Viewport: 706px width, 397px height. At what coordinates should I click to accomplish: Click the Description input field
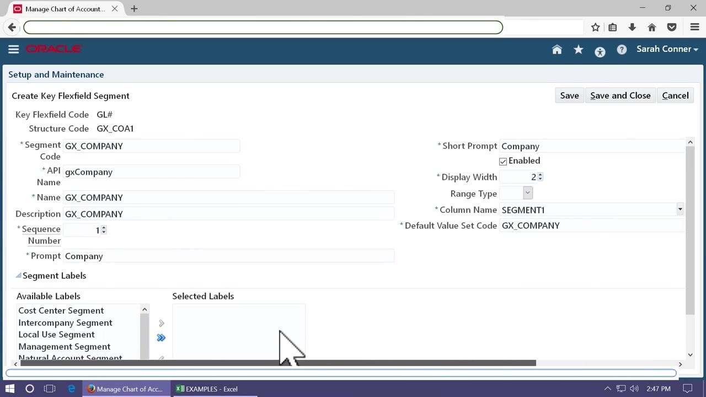click(x=229, y=214)
